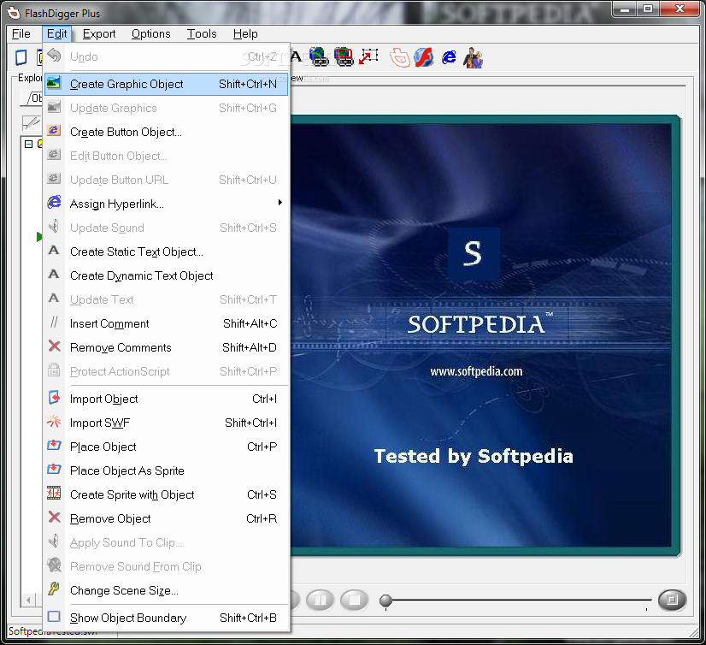Click Import Object entry
706x645 pixels.
pyautogui.click(x=166, y=399)
